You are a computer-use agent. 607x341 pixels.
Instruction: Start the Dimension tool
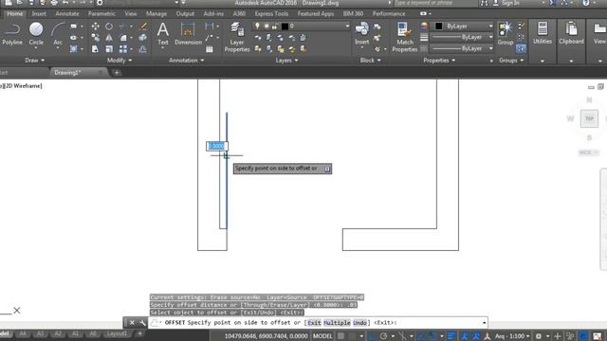188,34
